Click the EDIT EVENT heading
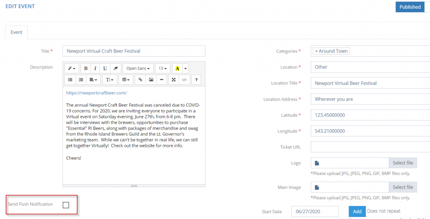Screen dimensions: 430x219 20,6
